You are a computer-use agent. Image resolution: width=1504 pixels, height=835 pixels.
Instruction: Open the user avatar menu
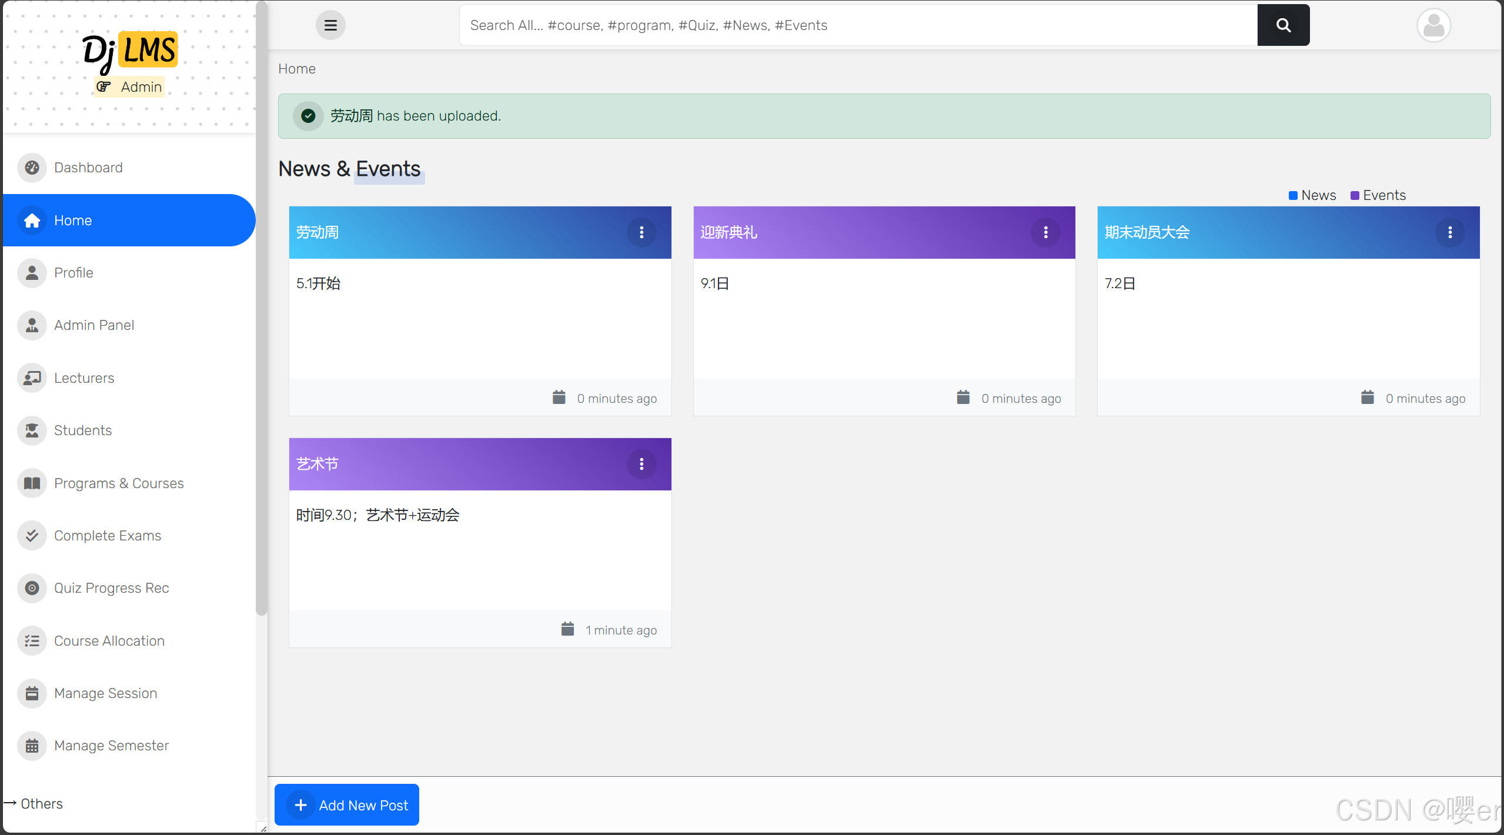[1433, 25]
